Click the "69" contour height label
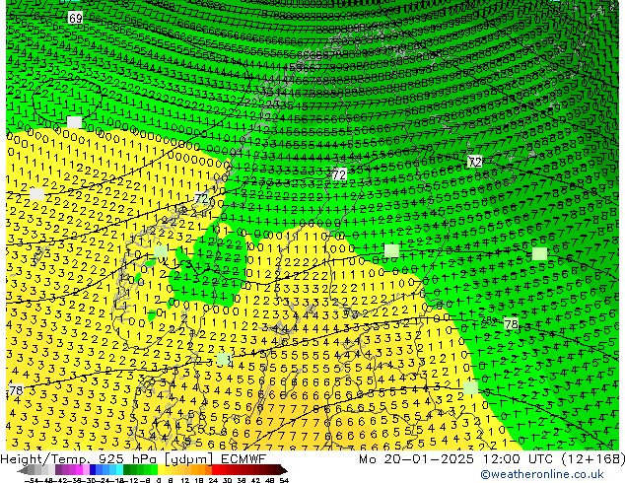This screenshot has height=483, width=625. click(75, 18)
